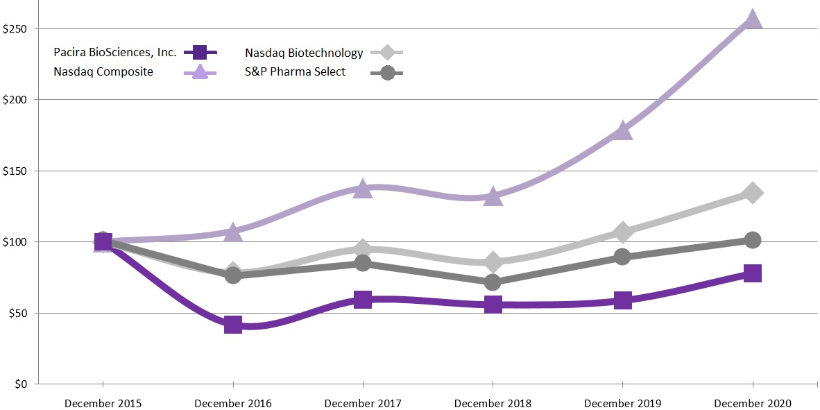
Task: Click Nasdaq Biotechnology diamond at December 2020
Action: pyautogui.click(x=753, y=194)
